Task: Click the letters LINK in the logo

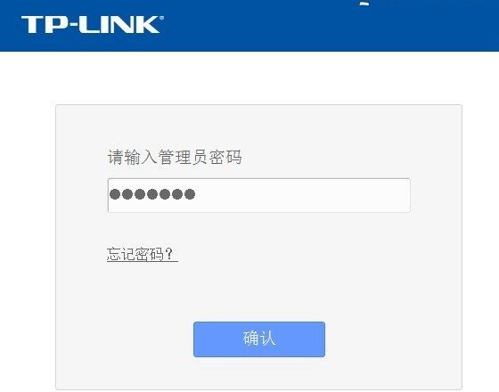Action: click(119, 25)
